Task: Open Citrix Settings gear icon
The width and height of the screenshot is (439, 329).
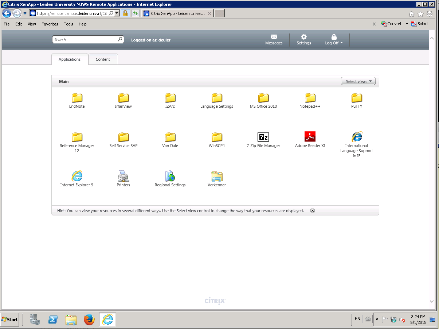Action: pyautogui.click(x=304, y=37)
